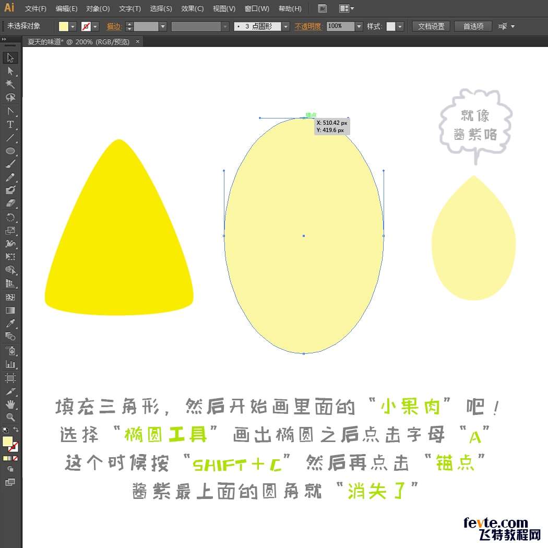Image resolution: width=548 pixels, height=548 pixels.
Task: Open the 选择(S) menu
Action: 161,8
